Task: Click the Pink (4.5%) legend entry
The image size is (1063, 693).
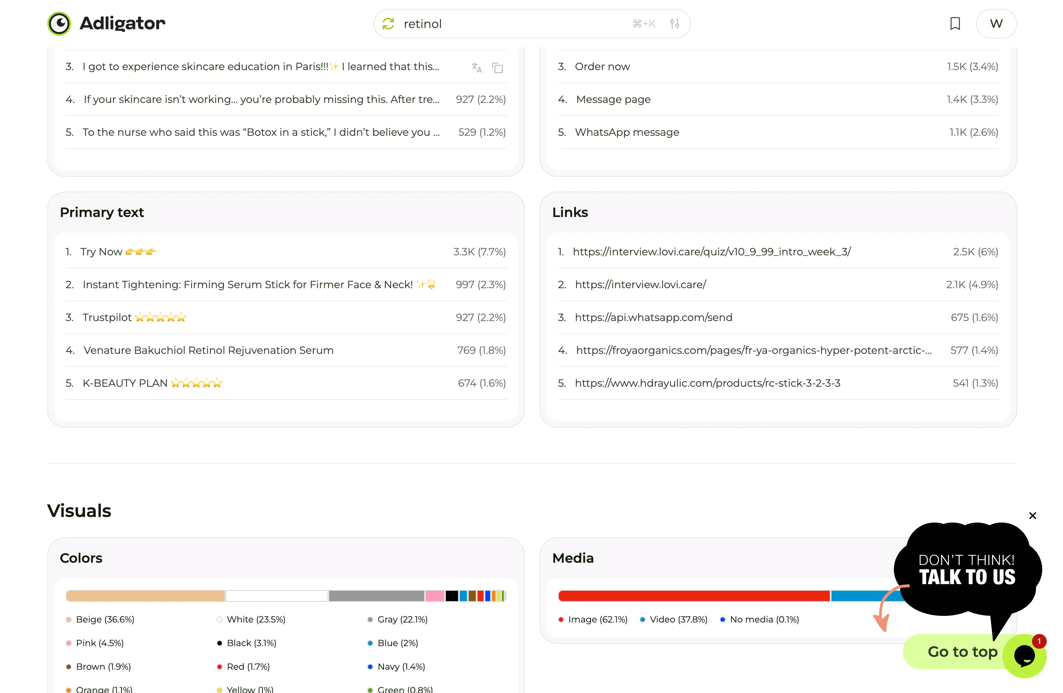Action: point(95,643)
